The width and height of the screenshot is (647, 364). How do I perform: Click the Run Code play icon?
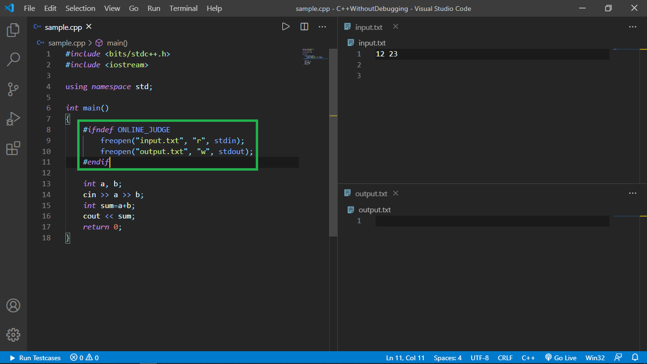[x=286, y=27]
